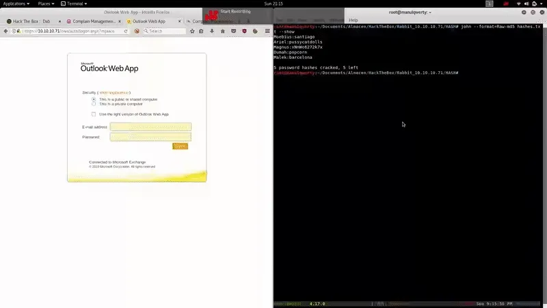Viewport: 547px width, 308px height.
Task: Click the E-mail address input field
Action: click(150, 127)
